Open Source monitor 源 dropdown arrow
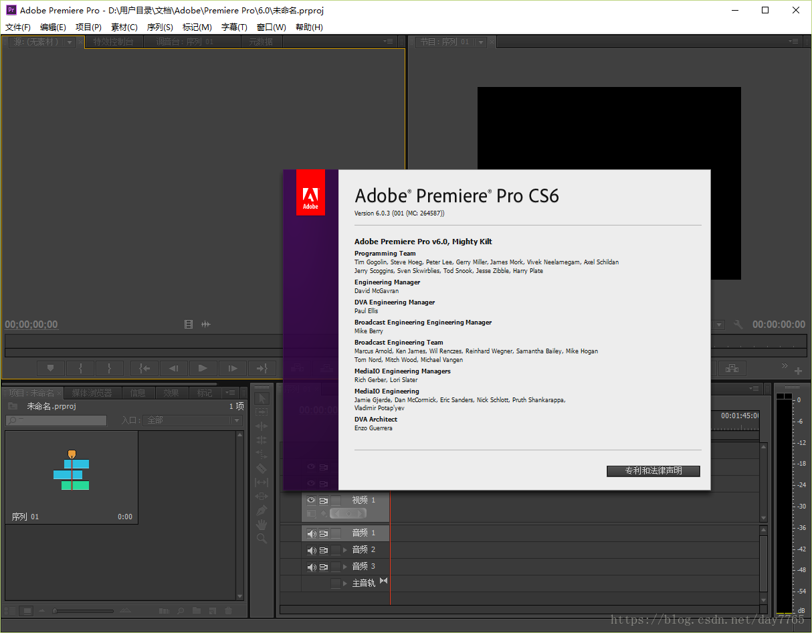This screenshot has height=633, width=812. [70, 42]
